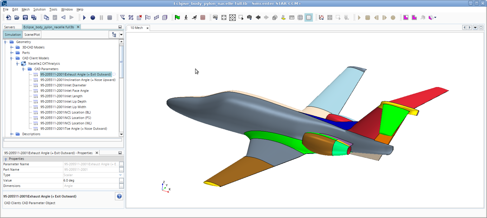
Task: Make the scene transparent using the sphere icon
Action: point(275,18)
